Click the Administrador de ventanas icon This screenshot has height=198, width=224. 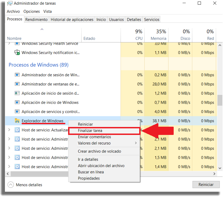pyautogui.click(x=17, y=84)
